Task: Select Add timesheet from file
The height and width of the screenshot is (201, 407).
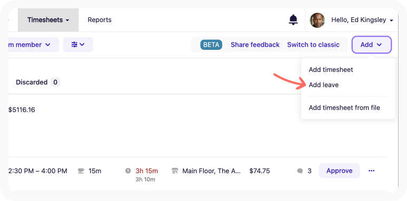Action: point(344,108)
